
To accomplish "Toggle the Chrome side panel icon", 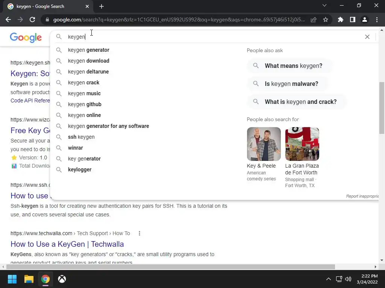I will click(353, 19).
